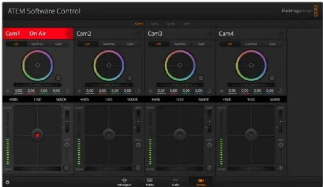Click the Cam4 5600K white balance setting
Viewport: 323px width, 187px height.
275,100
